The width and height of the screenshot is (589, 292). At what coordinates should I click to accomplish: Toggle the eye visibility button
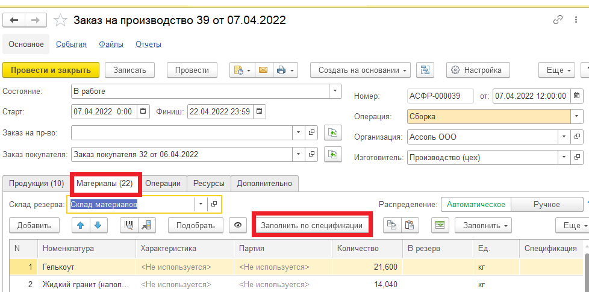pyautogui.click(x=238, y=225)
